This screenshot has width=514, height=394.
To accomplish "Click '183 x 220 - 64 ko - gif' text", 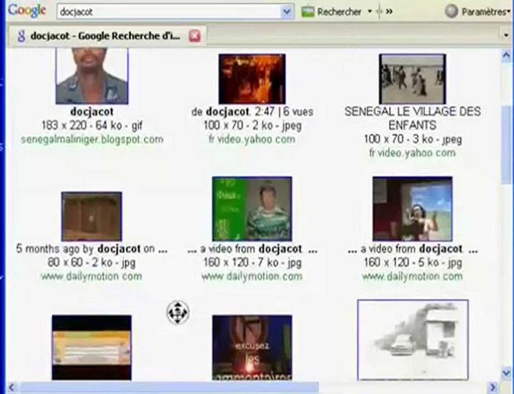I will tap(92, 125).
